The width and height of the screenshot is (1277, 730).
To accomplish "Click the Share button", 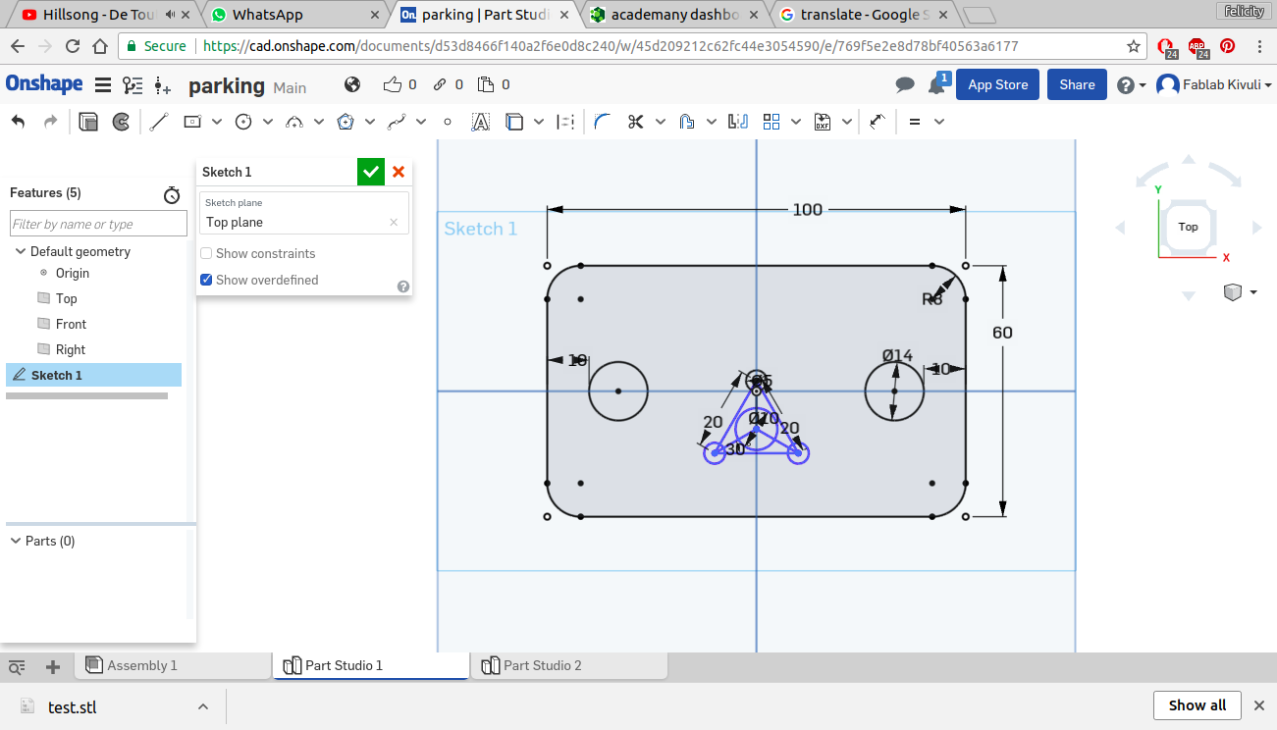I will [1077, 84].
